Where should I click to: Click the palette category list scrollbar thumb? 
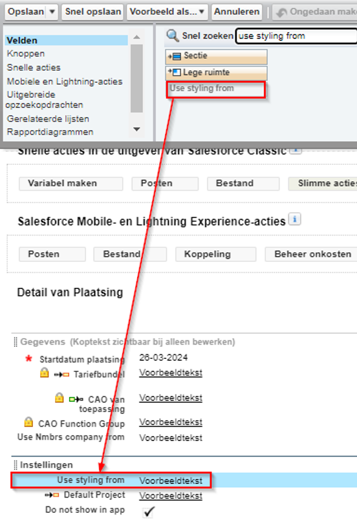[x=137, y=78]
